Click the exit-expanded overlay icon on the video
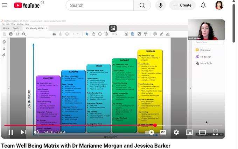Viewport: 238px width, 149px height. click(x=113, y=28)
